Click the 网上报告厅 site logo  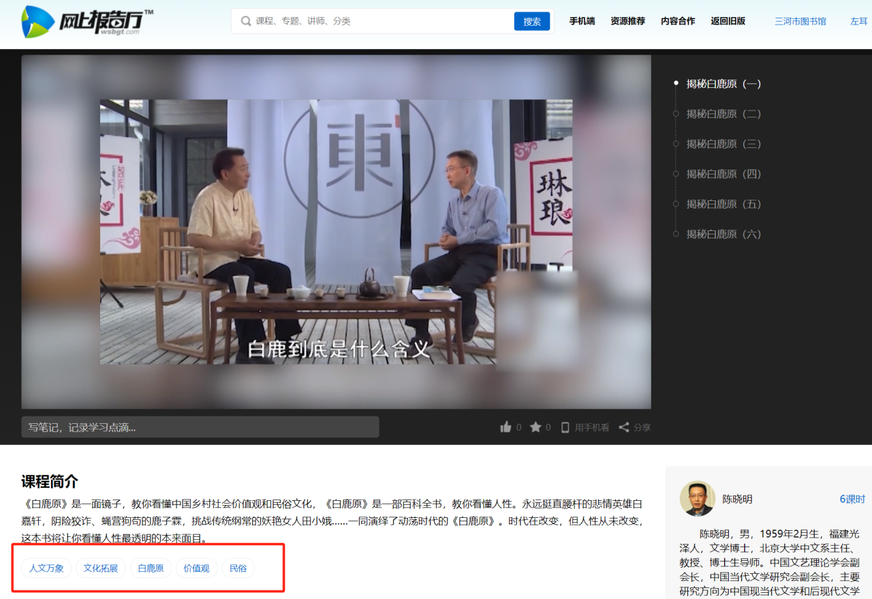click(87, 21)
